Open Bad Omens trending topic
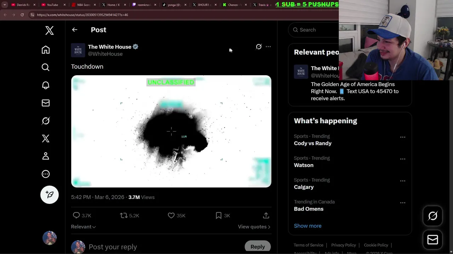Screen dimensions: 453x254 coord(309,209)
